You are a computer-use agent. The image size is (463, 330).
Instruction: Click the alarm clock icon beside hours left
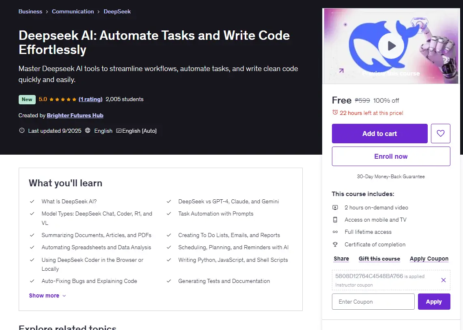tap(335, 112)
